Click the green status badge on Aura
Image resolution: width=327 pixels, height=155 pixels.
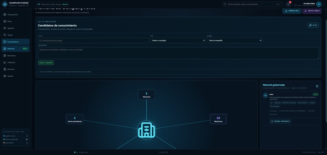pos(315,94)
